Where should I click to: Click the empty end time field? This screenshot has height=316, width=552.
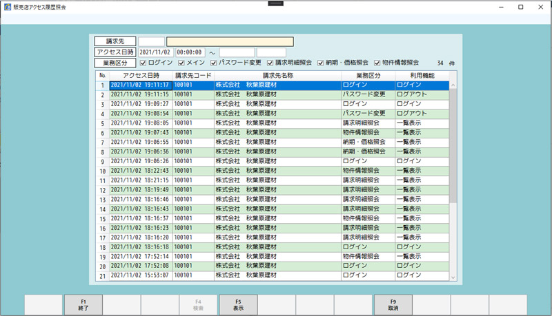click(271, 52)
